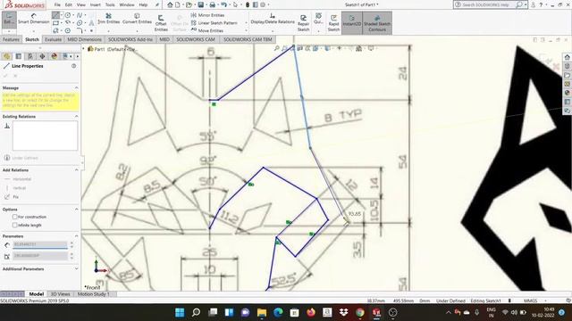Enable the For construction checkbox
Viewport: 572px width, 321px height.
(x=15, y=217)
